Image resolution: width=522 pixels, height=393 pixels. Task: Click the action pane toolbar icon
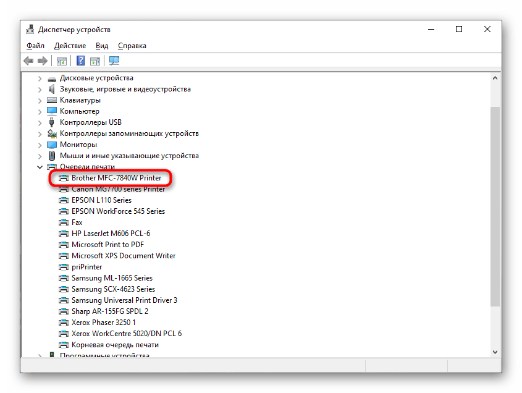(x=95, y=61)
